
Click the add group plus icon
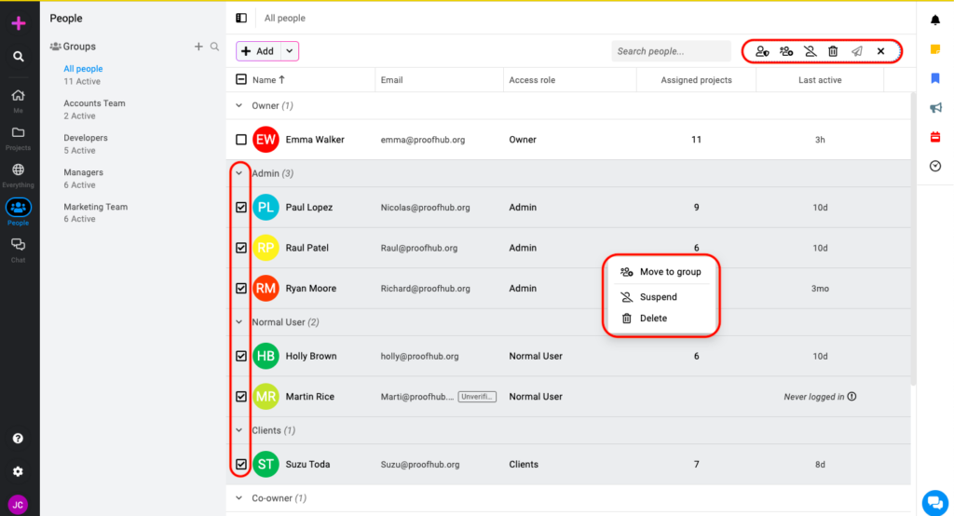click(x=198, y=47)
